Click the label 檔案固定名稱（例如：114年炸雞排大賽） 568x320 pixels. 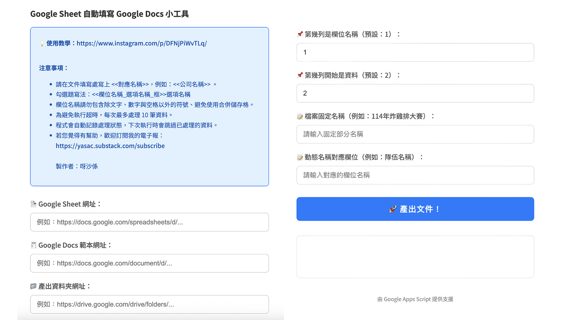click(x=370, y=116)
